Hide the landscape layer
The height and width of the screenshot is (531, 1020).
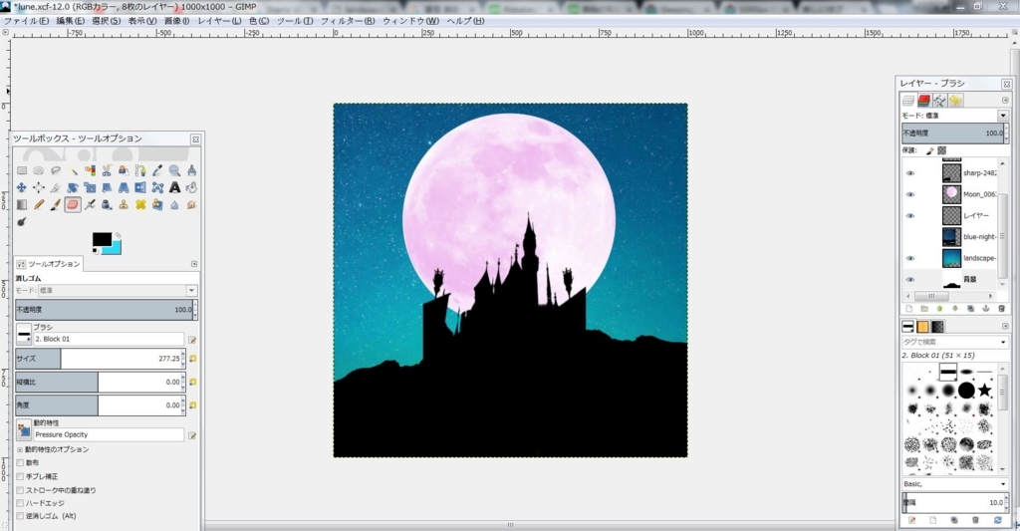point(910,258)
